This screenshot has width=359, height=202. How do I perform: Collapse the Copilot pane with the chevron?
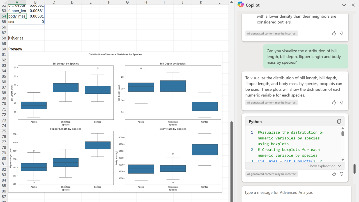pyautogui.click(x=344, y=5)
